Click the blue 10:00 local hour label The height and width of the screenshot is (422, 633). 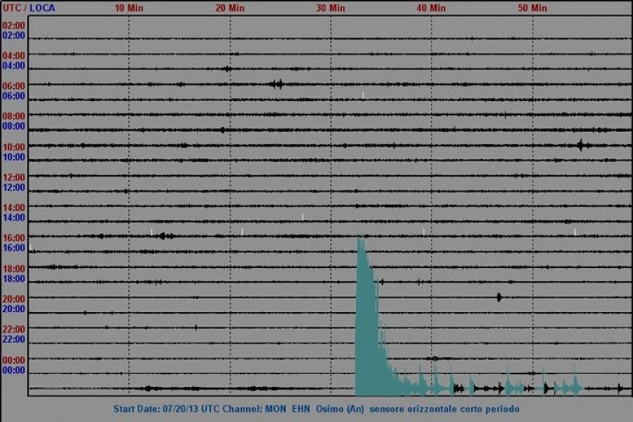[x=14, y=157]
